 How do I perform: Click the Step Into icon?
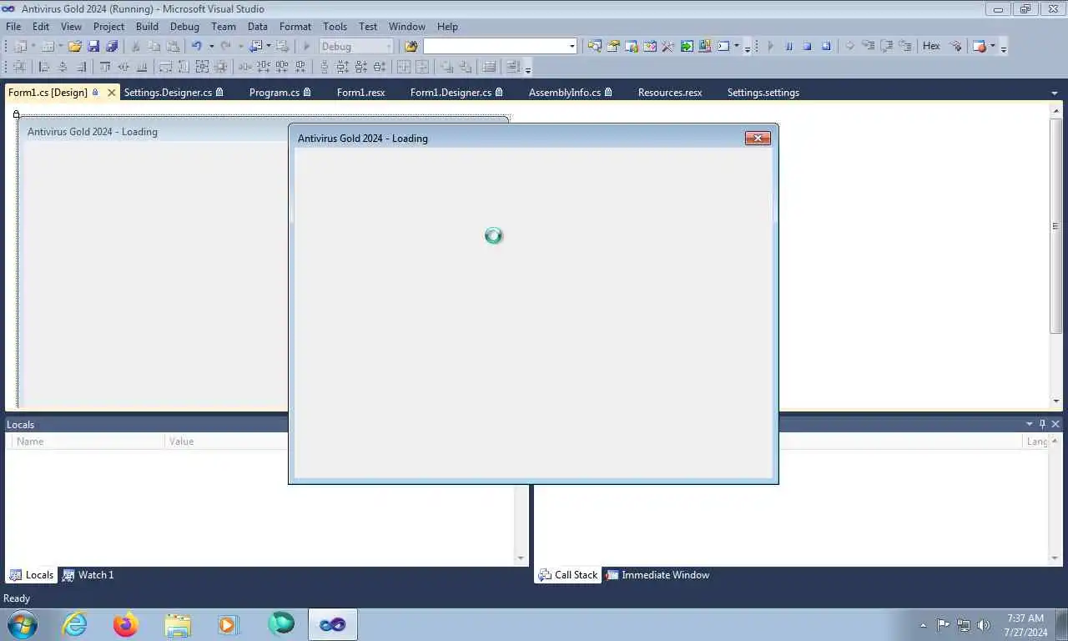(868, 46)
